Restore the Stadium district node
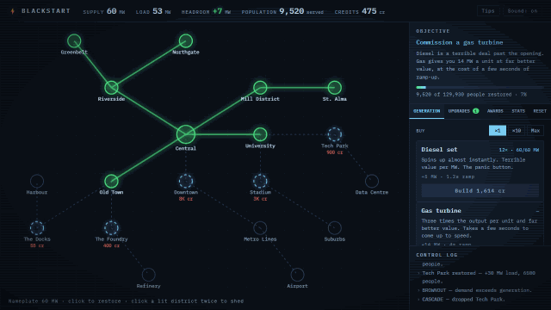Viewport: 551px width, 310px height. [x=260, y=181]
